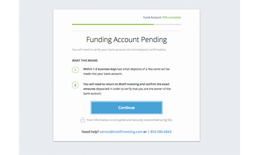Click the WHAT THIS MEANS heading
The image size is (259, 155).
85,61
